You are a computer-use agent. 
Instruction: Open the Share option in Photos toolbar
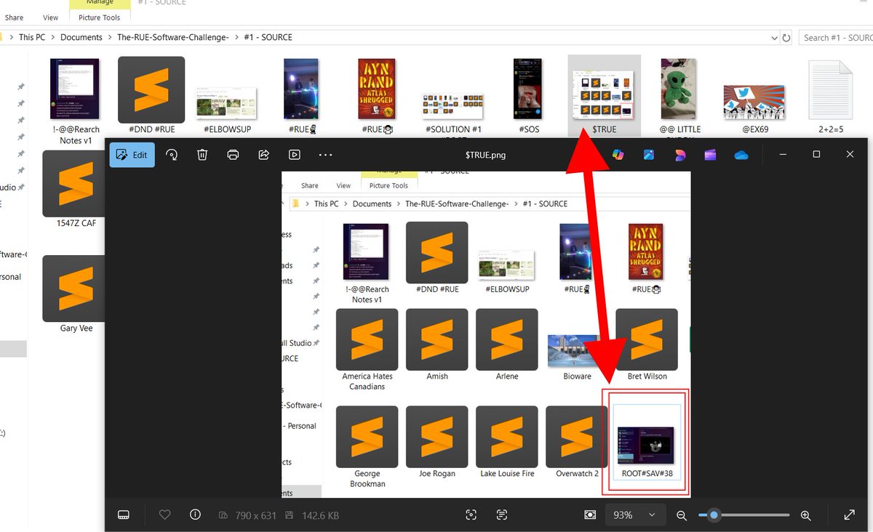(264, 155)
